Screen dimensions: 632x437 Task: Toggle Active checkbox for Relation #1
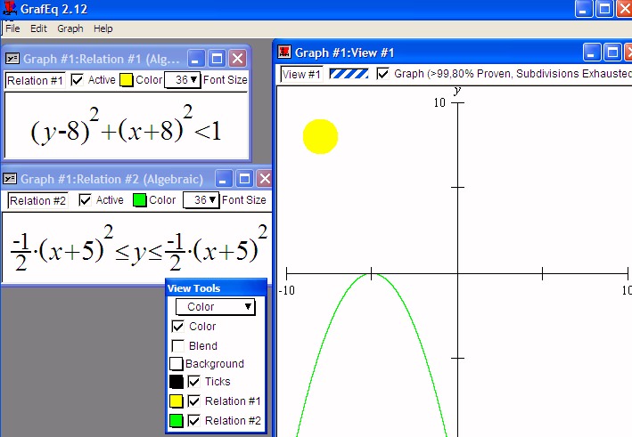coord(77,80)
